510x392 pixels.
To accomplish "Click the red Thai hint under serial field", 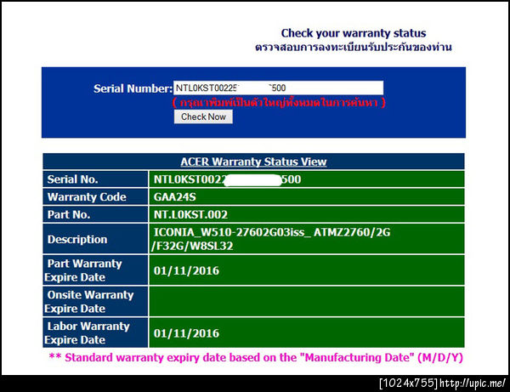I will pos(279,103).
